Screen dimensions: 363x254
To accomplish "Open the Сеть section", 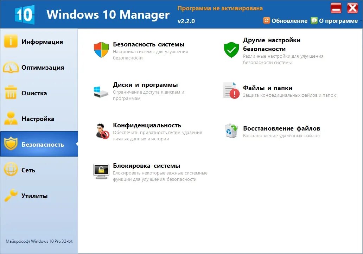I will tap(39, 170).
